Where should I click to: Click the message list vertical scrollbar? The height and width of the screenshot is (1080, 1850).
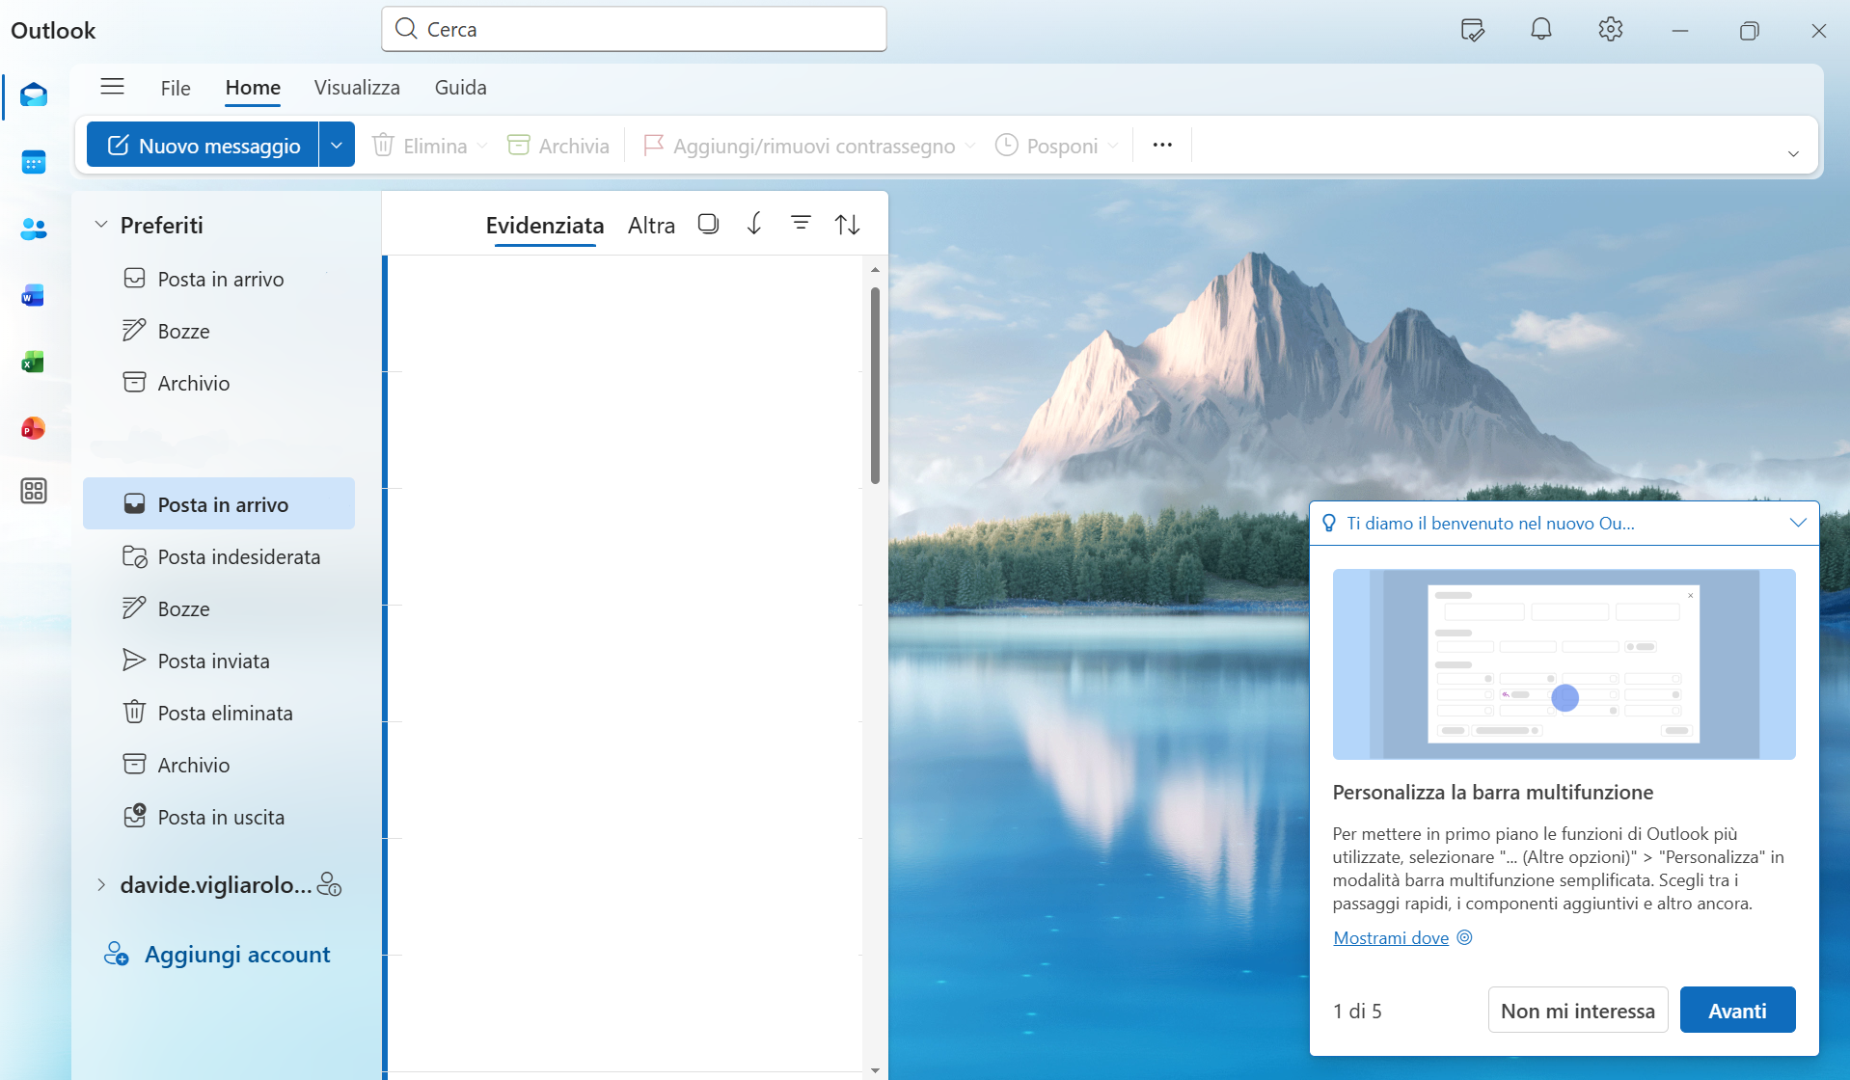coord(875,386)
